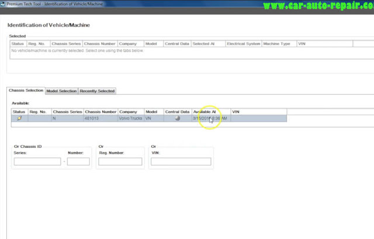Click Selected table Model header

pos(154,44)
